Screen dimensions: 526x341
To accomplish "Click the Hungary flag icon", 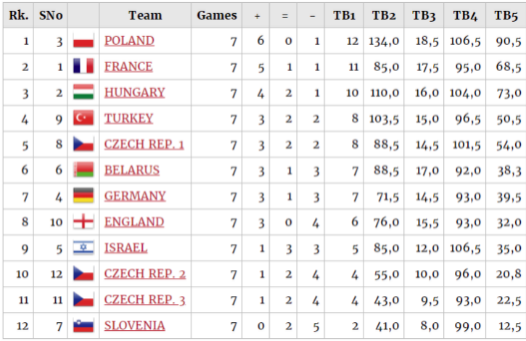I will (x=83, y=92).
